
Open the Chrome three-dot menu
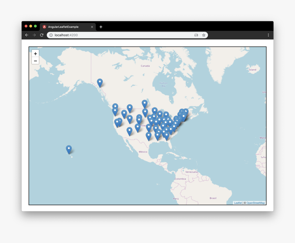(268, 35)
